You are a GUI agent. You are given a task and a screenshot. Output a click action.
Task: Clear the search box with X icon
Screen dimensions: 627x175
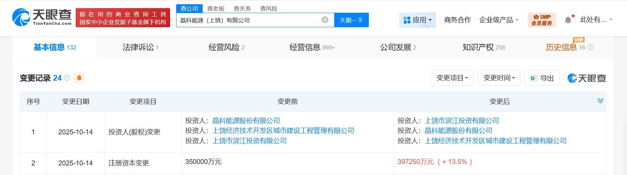click(x=325, y=20)
